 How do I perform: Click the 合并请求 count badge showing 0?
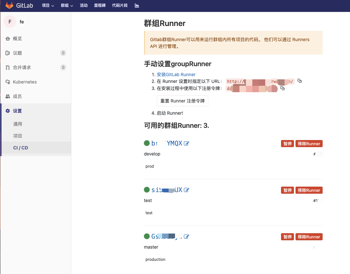(63, 67)
